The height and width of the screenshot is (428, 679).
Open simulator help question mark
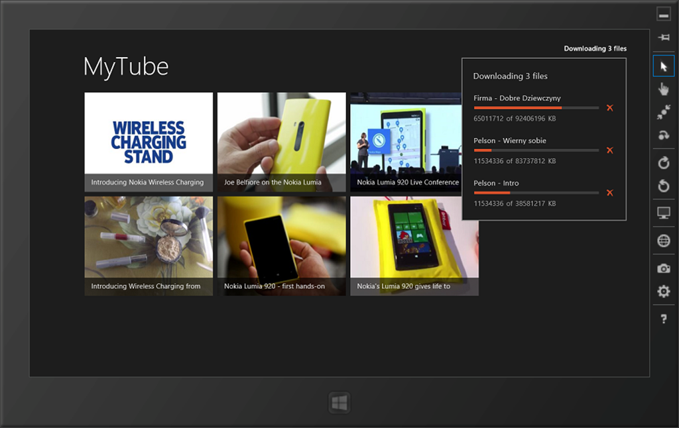click(x=663, y=319)
